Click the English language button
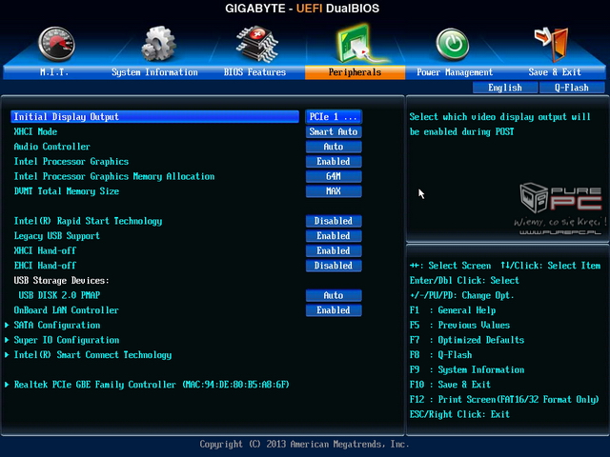 505,88
